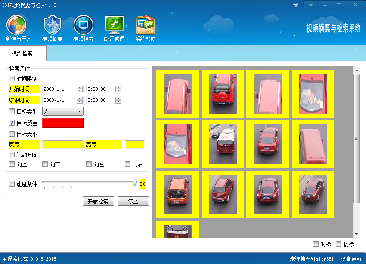Open 系统帮助 folder icon

coord(145,28)
